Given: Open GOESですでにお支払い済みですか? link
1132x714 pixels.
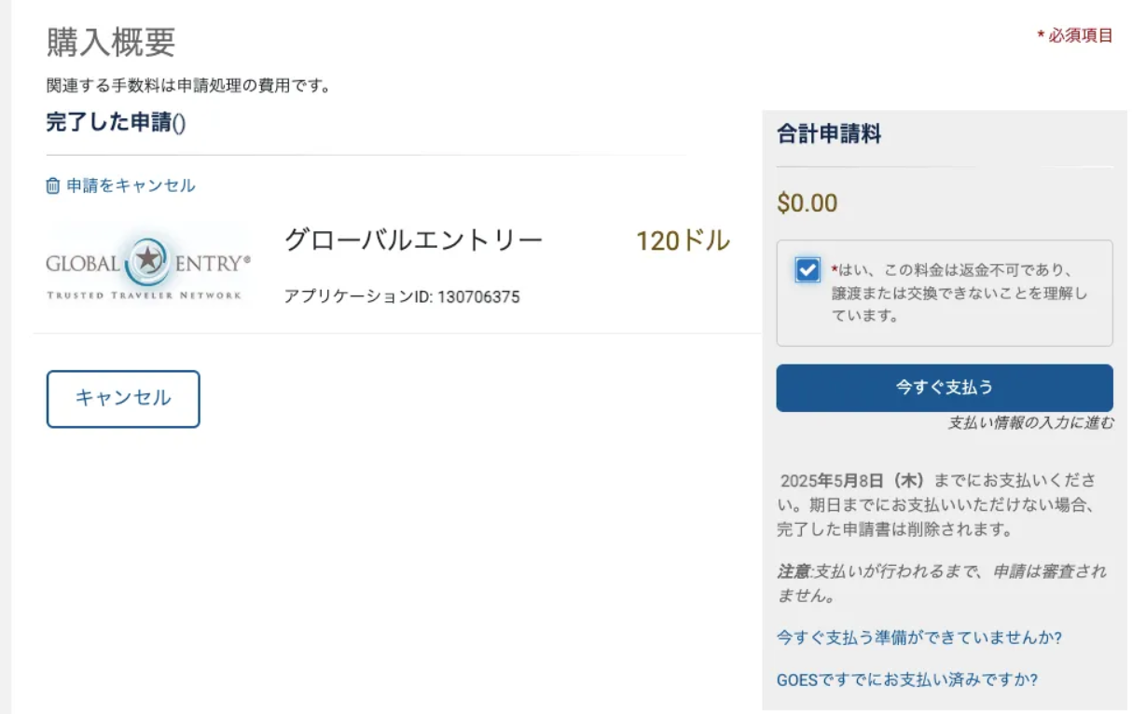Looking at the screenshot, I should (x=907, y=679).
